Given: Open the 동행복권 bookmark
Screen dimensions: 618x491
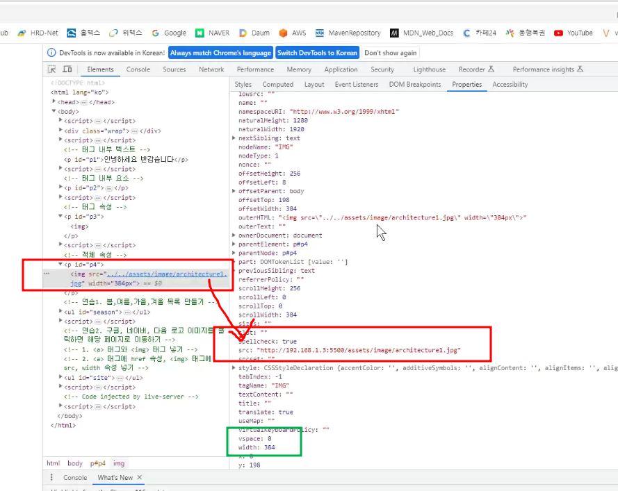Looking at the screenshot, I should (526, 33).
